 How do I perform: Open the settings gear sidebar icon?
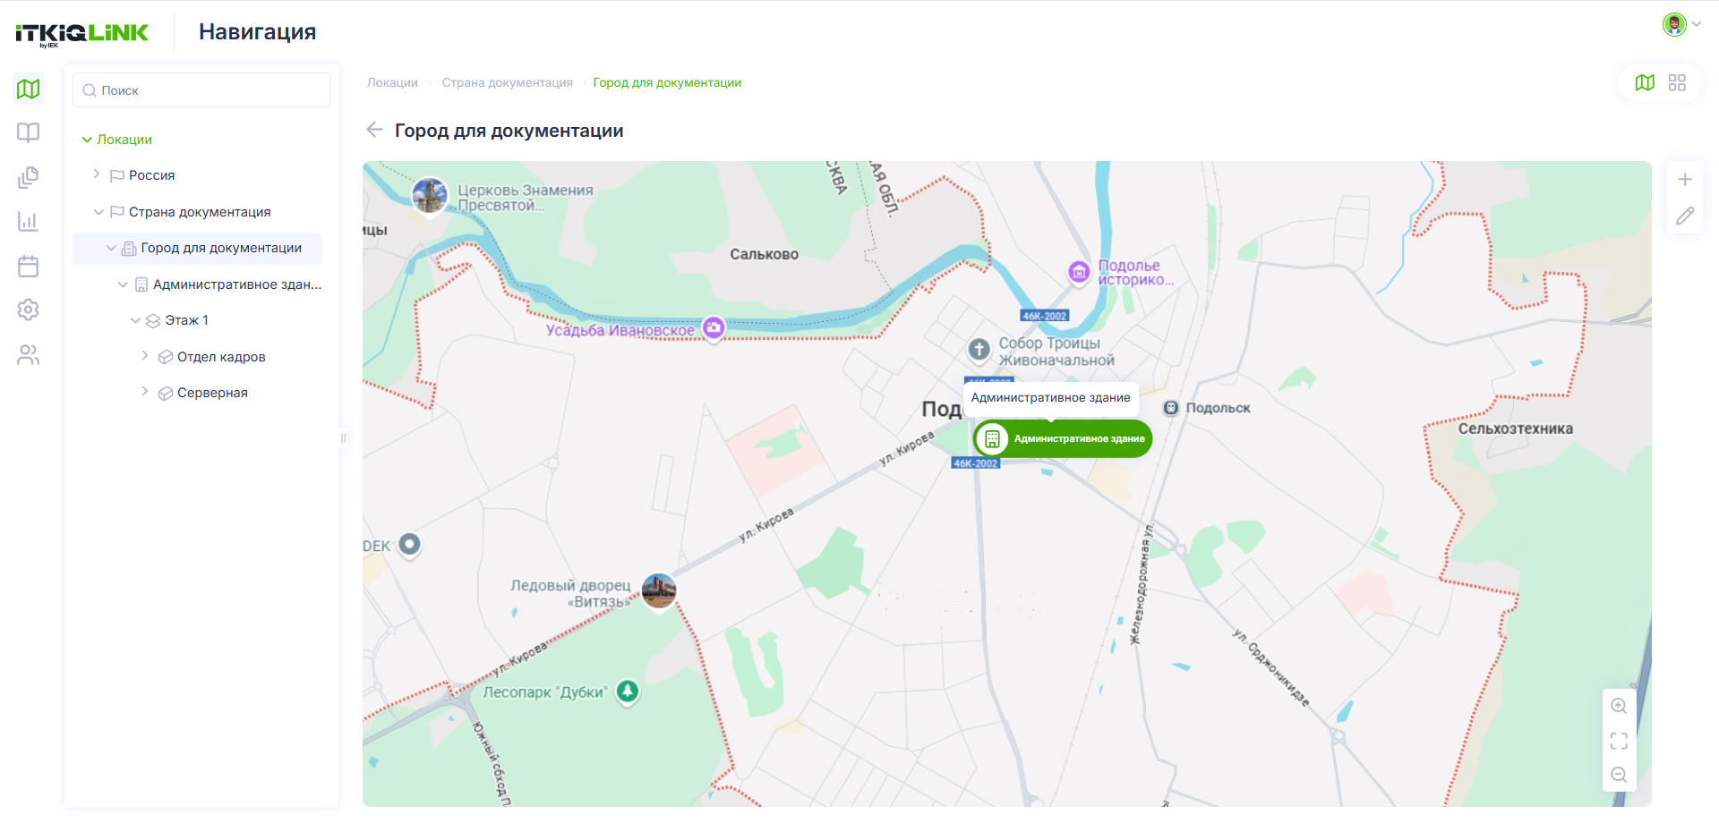coord(29,310)
